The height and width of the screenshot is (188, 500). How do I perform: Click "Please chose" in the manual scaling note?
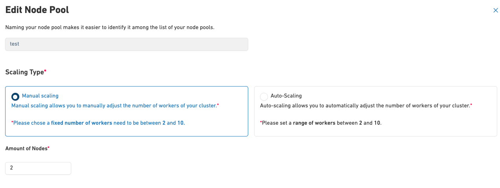click(31, 123)
